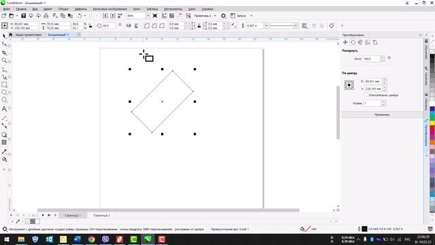Select the Drop Shadow tool in the toolbox
This screenshot has height=245, width=435.
[4, 135]
